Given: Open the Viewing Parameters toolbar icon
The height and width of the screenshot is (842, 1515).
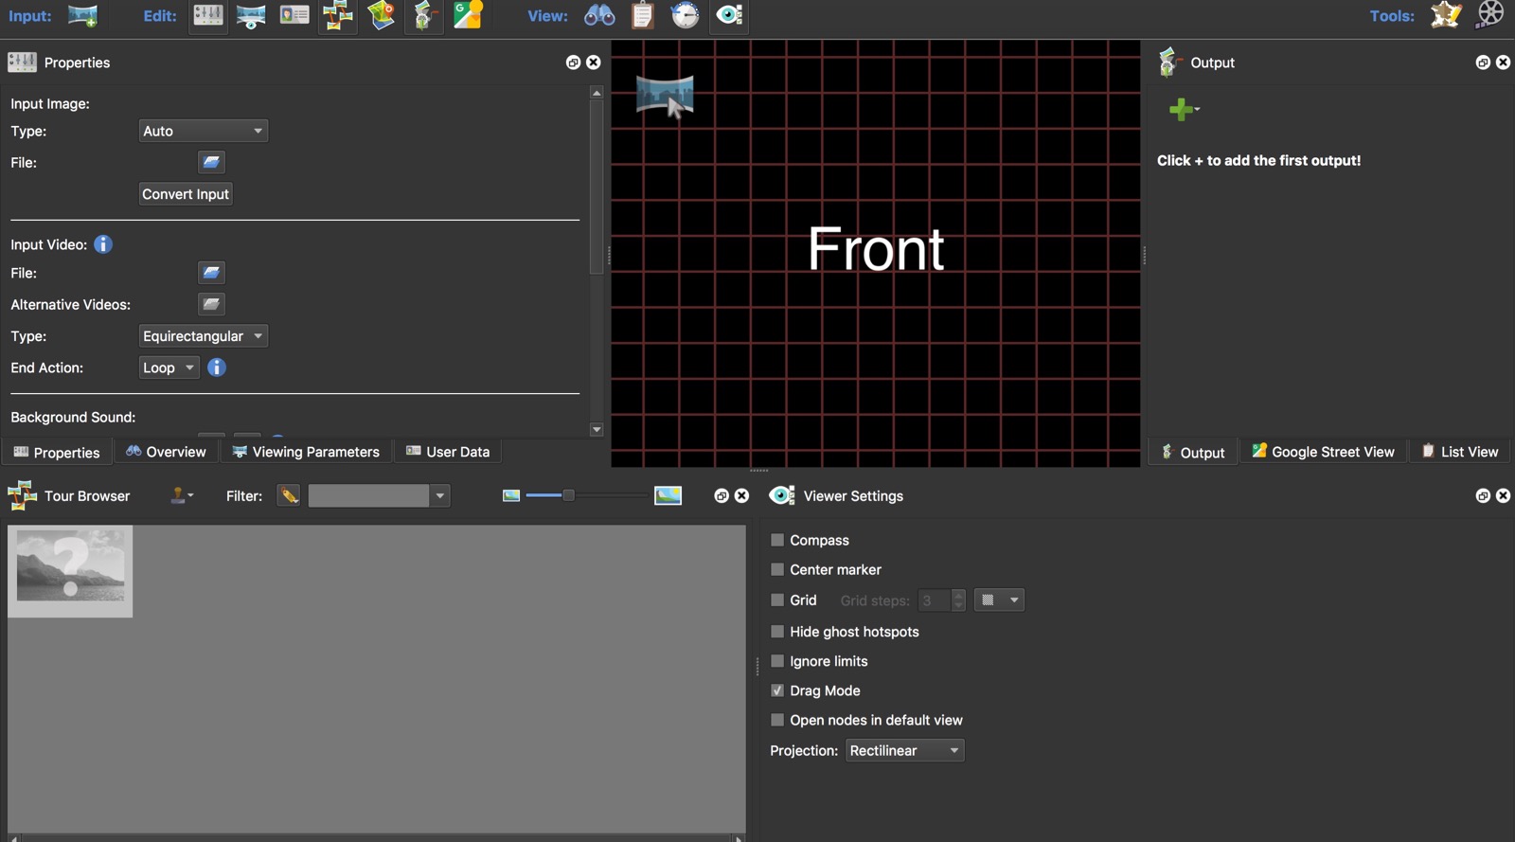Looking at the screenshot, I should [251, 16].
